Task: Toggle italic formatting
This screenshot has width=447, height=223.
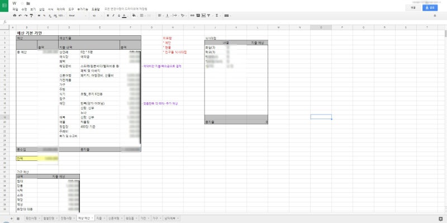Action: pyautogui.click(x=113, y=16)
